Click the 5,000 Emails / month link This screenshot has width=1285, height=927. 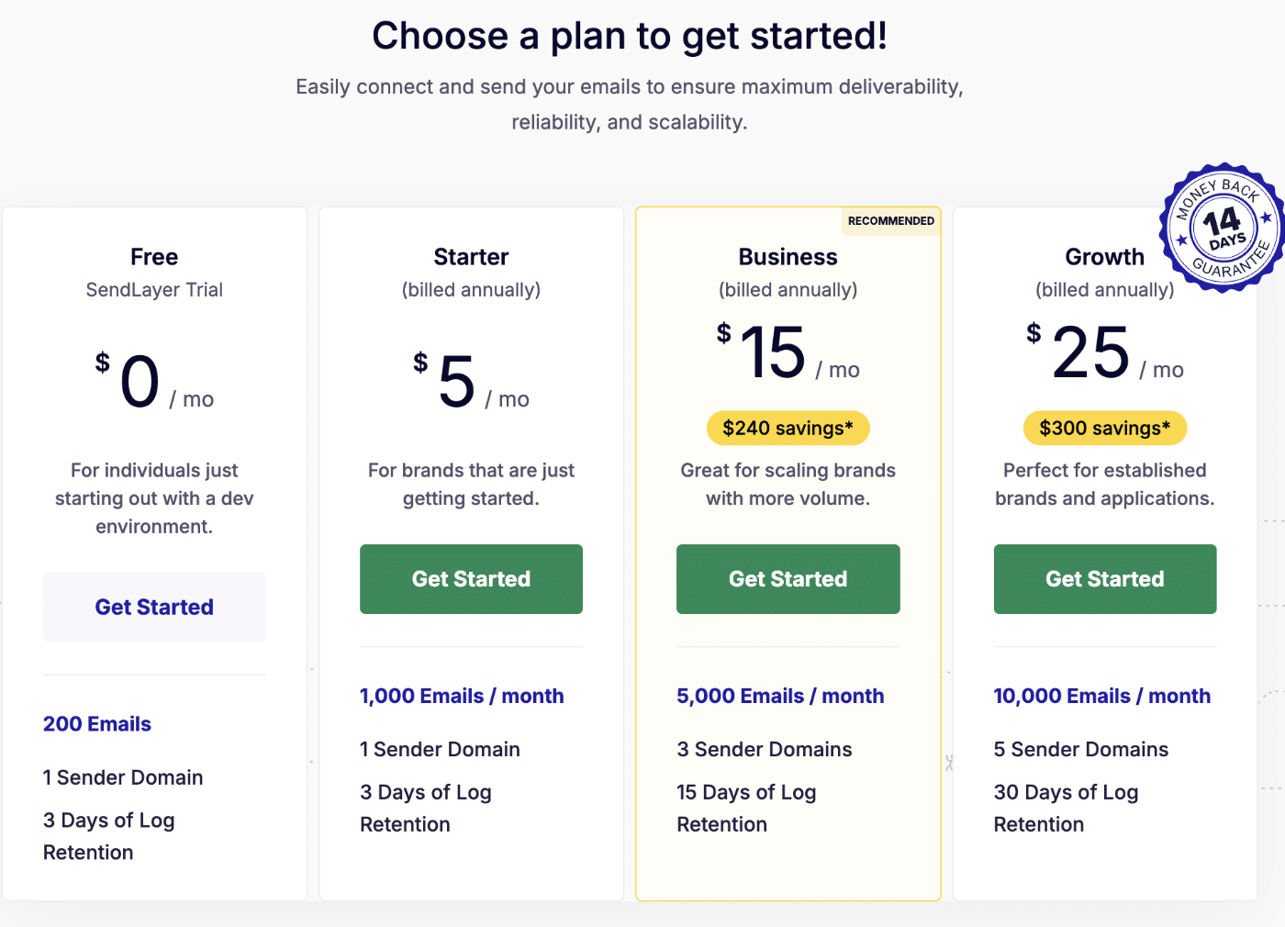(x=779, y=696)
